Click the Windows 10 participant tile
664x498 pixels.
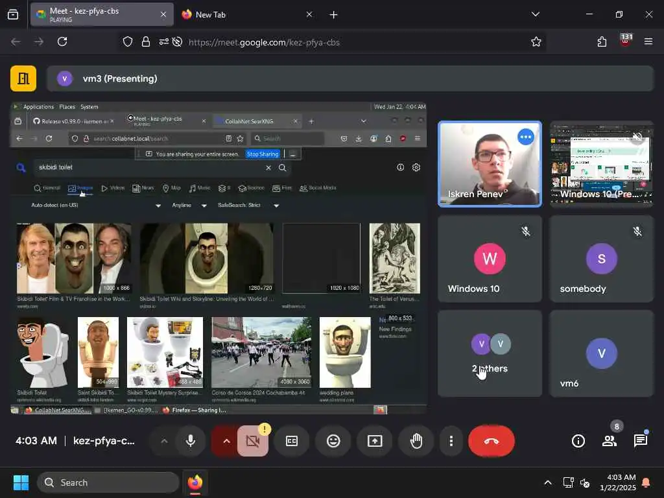(490, 259)
